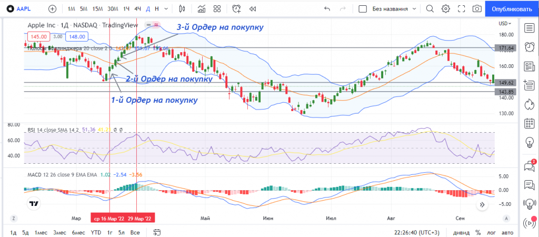Open the news panel sidebar icon
This screenshot has height=237, width=539.
pyautogui.click(x=530, y=66)
